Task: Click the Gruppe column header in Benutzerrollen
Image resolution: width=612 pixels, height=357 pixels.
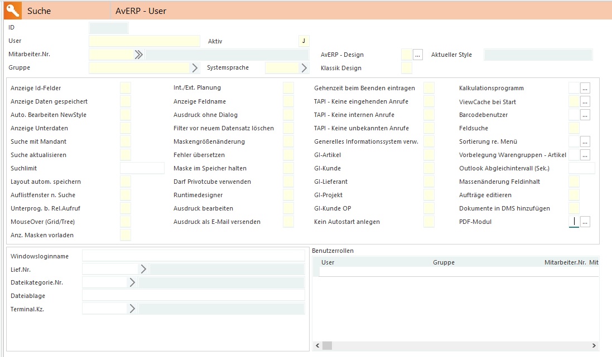Action: tap(444, 262)
